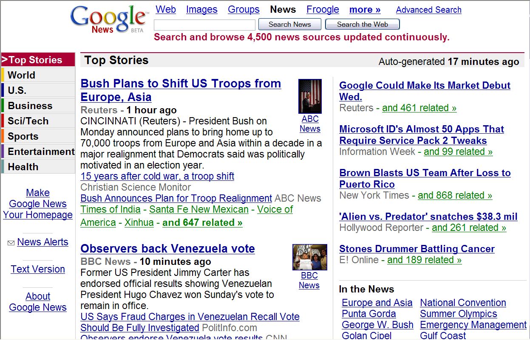Expand 'and 647 related »' articles

coord(202,222)
